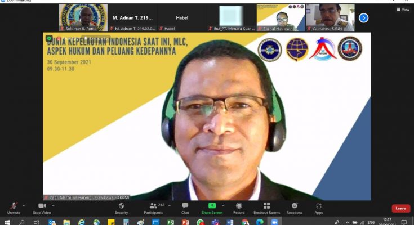Open File Explorer from the taskbar
Viewport: 414px width, 225px height.
[66, 222]
